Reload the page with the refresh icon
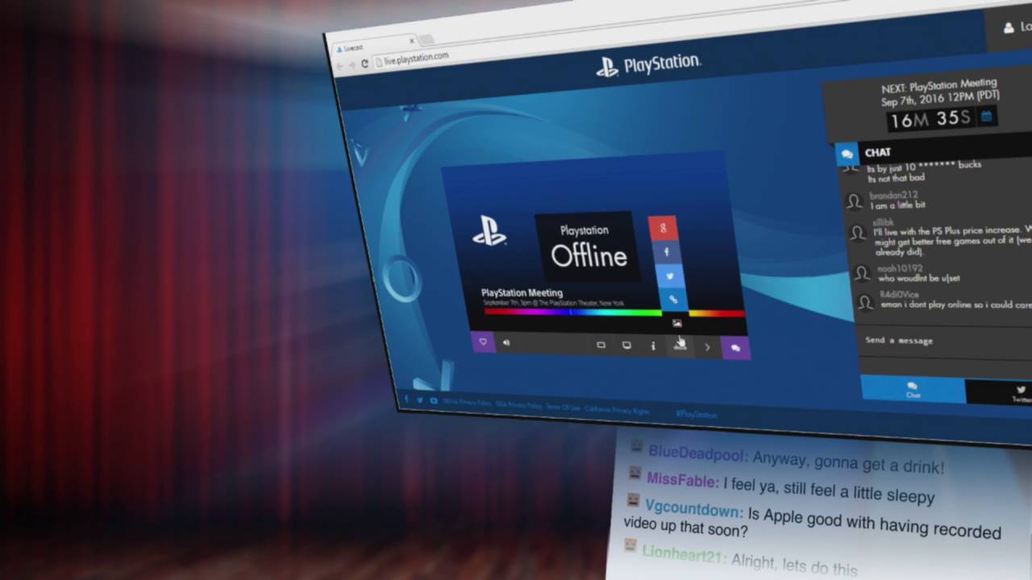Screen dimensions: 1032x580 (364, 63)
